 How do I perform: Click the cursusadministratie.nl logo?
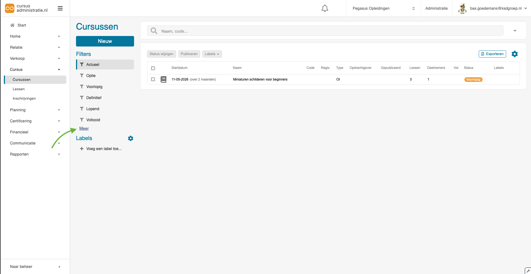click(x=27, y=8)
